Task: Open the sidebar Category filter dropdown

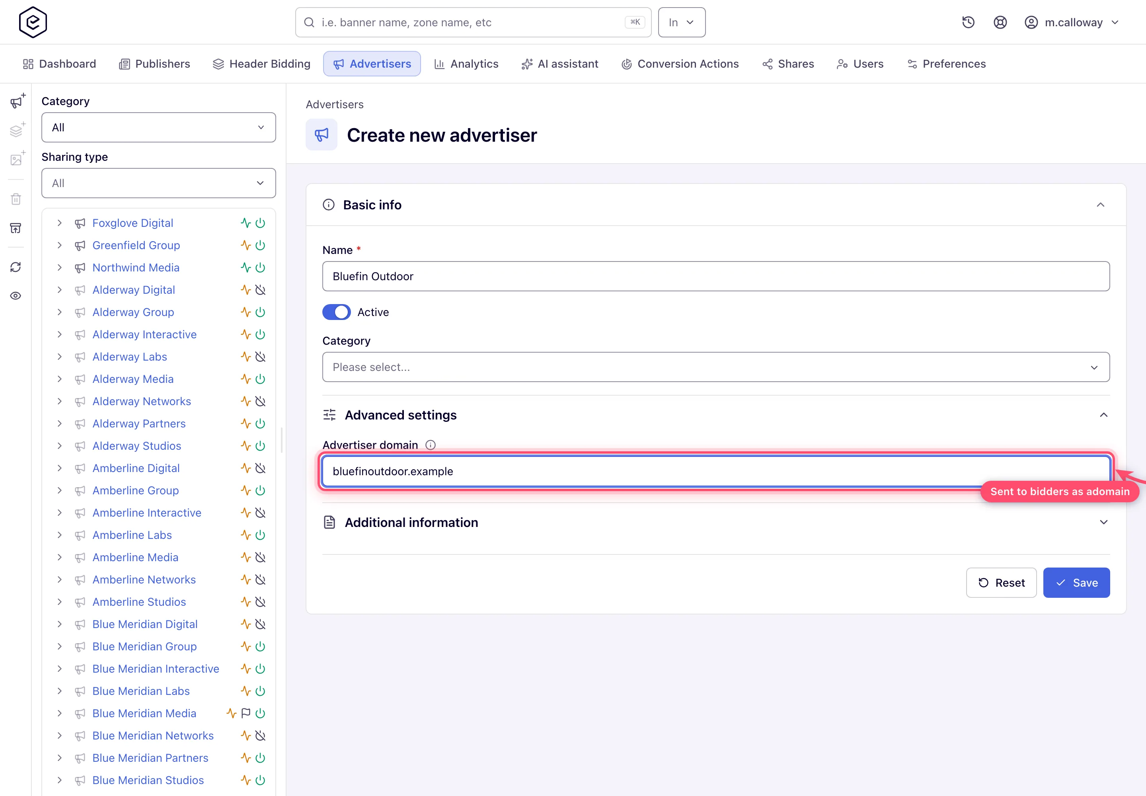Action: pyautogui.click(x=159, y=127)
